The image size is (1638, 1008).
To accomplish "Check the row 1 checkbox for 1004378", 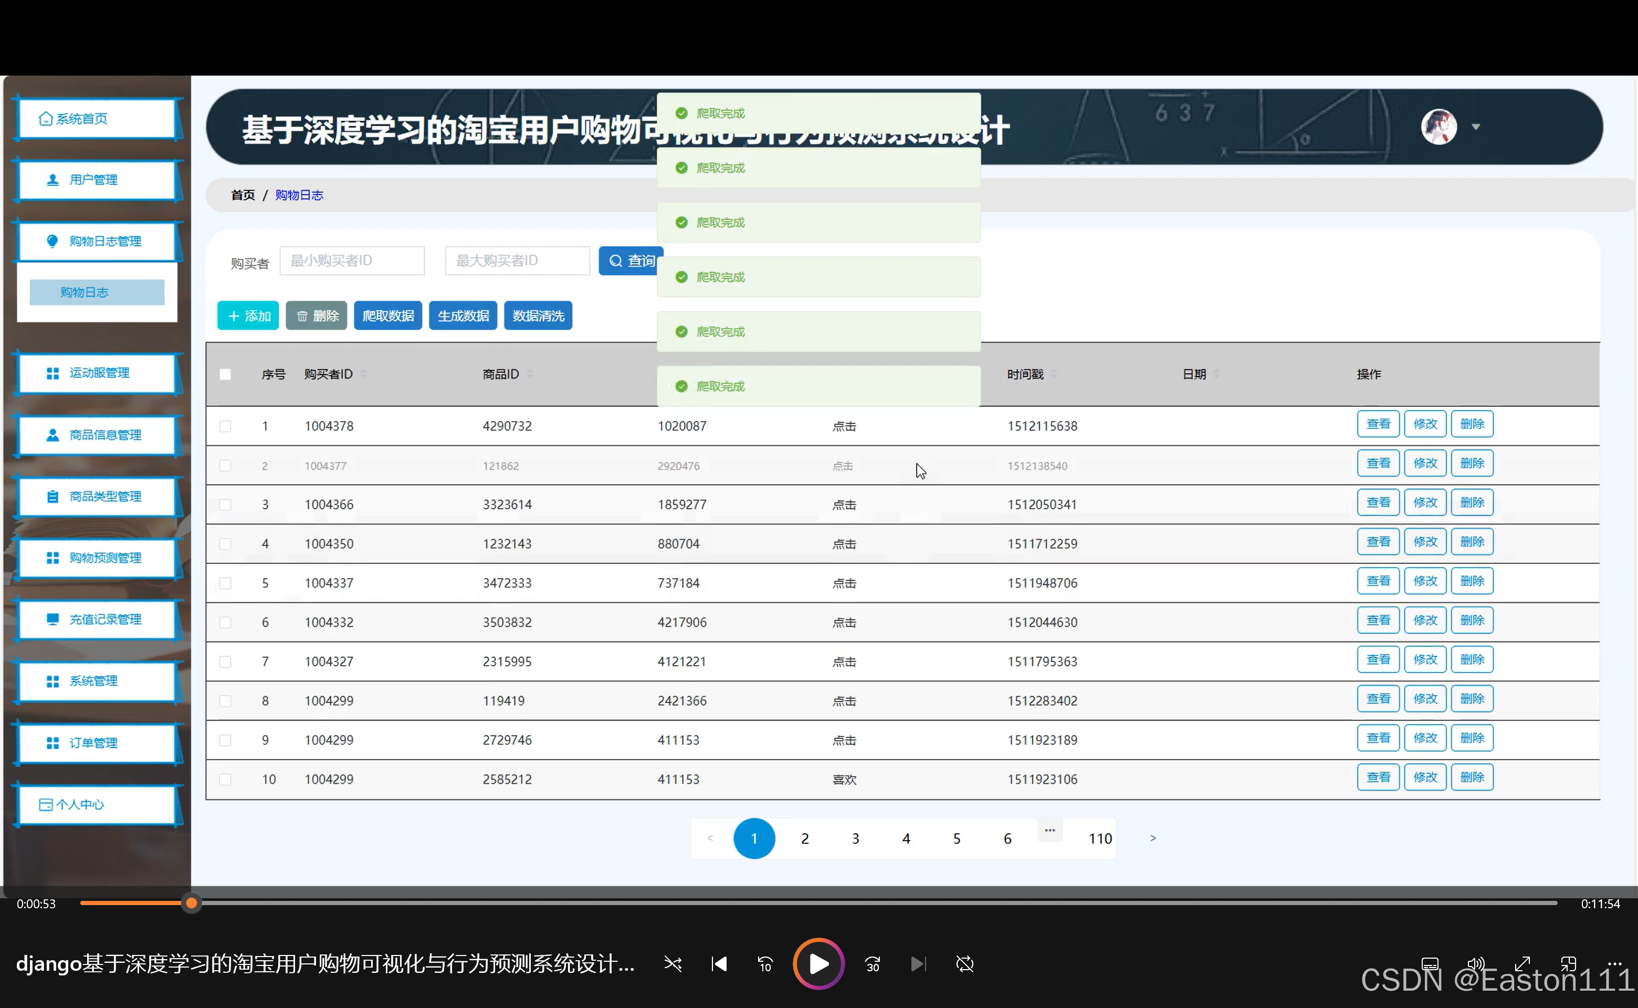I will (225, 426).
